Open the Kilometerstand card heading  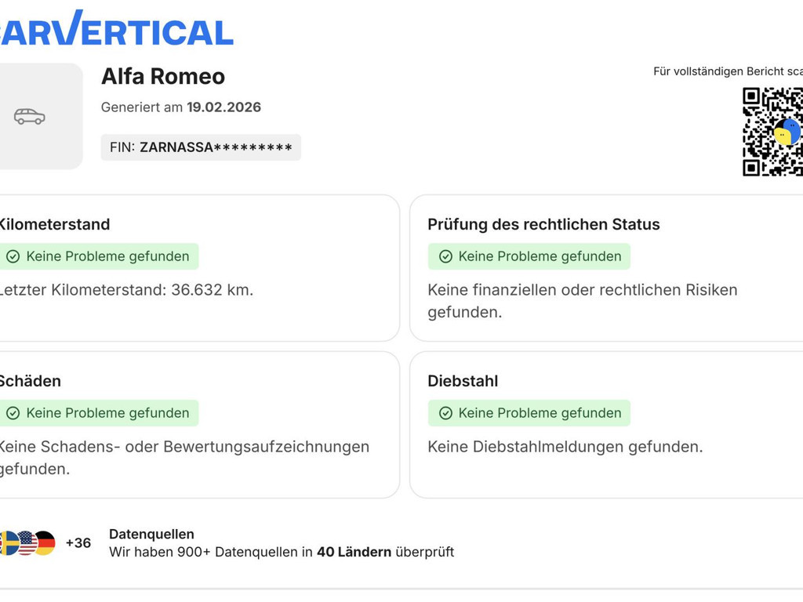coord(53,224)
